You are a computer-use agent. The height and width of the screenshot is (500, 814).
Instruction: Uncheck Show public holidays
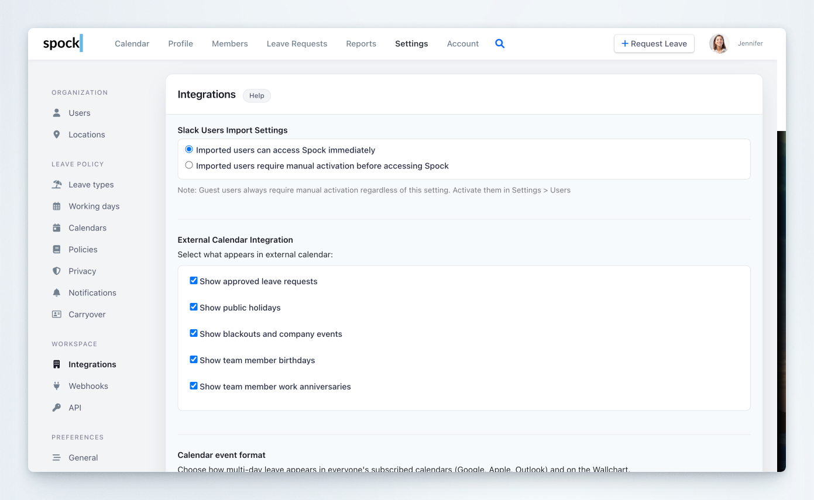click(194, 307)
